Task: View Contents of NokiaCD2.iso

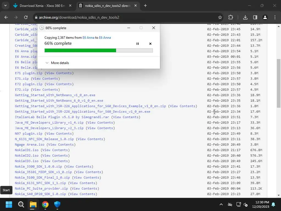Action: [x=55, y=156]
